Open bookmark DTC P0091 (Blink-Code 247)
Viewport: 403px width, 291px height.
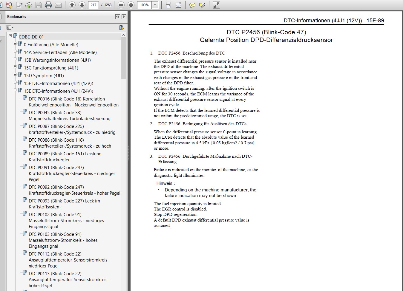tap(72, 174)
